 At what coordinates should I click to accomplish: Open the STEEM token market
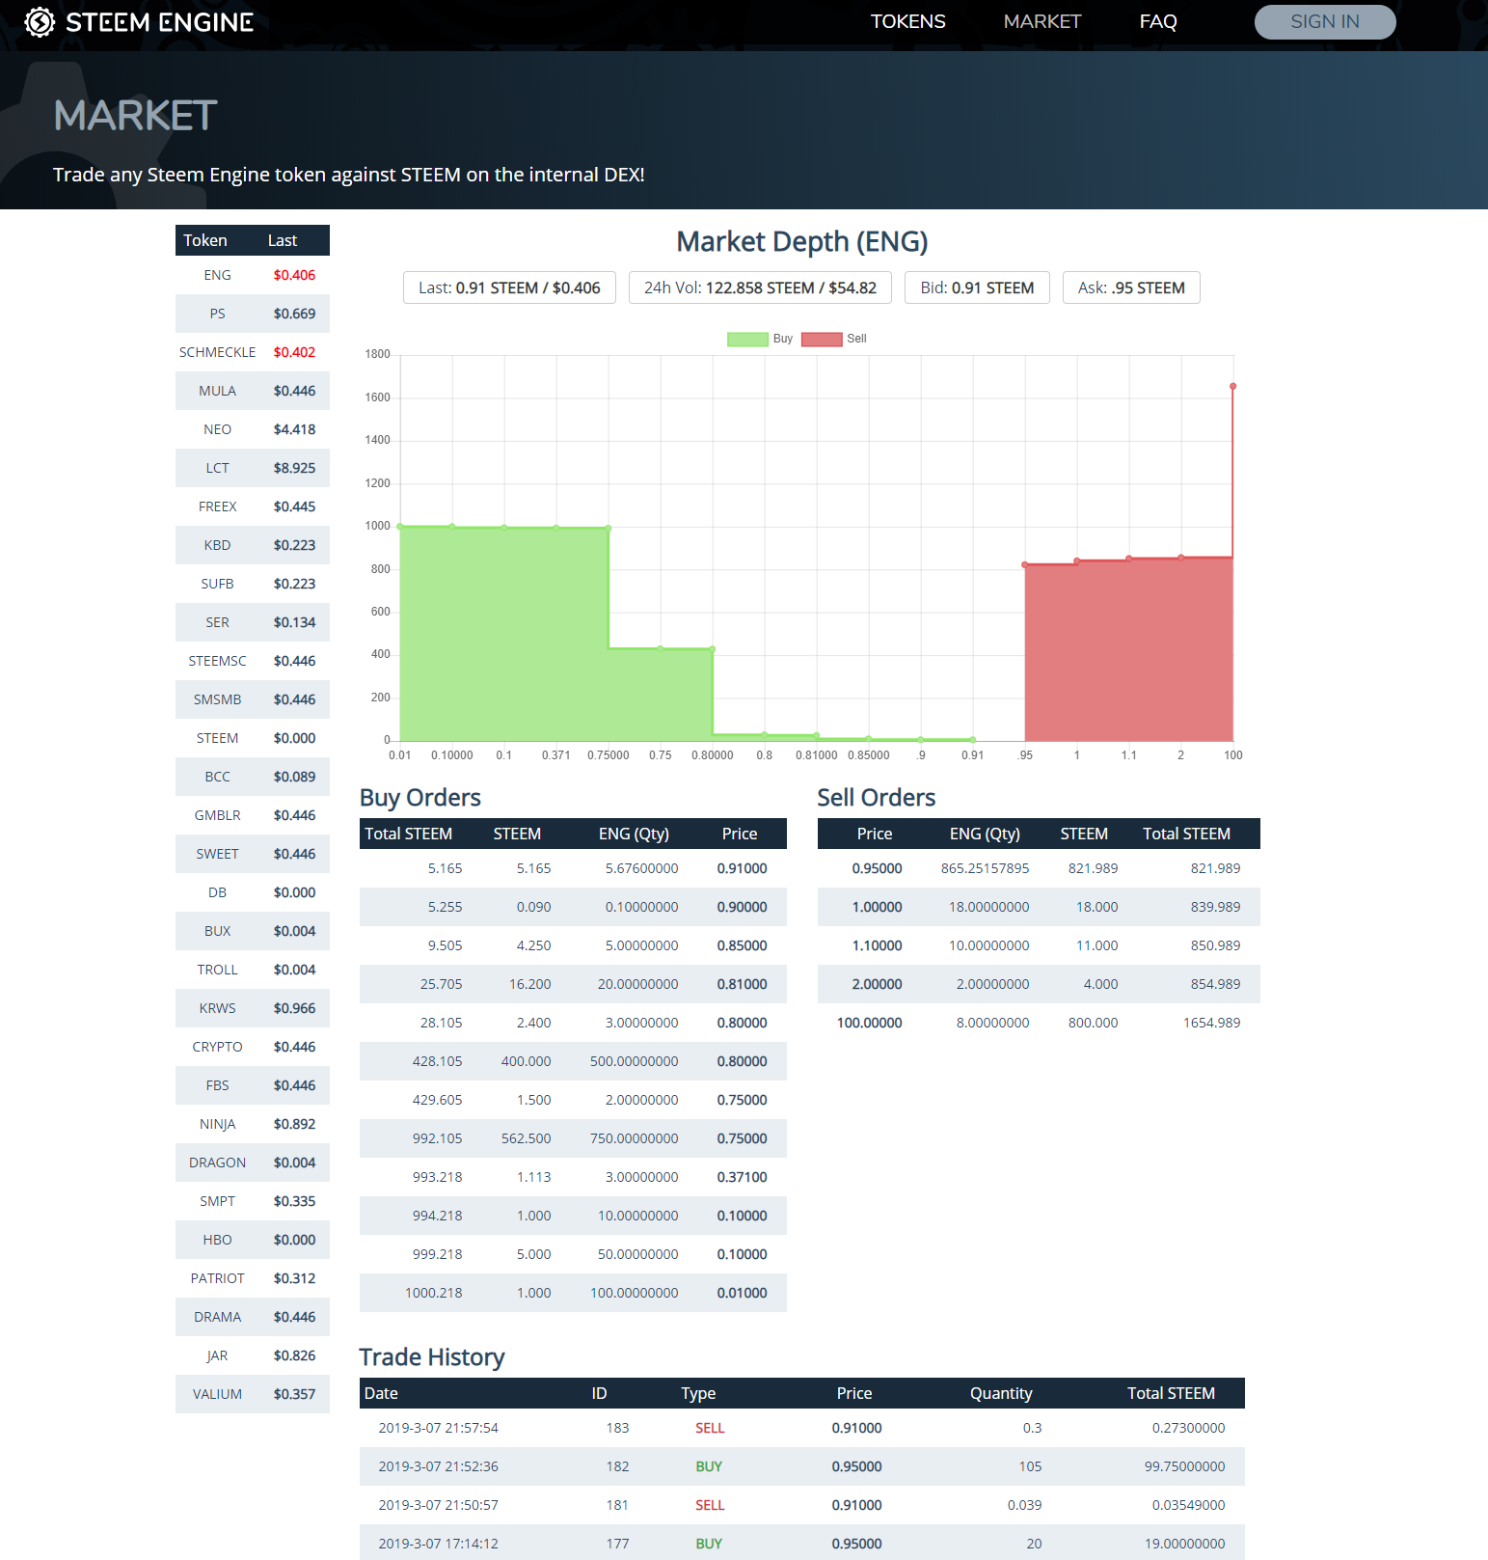click(x=253, y=738)
